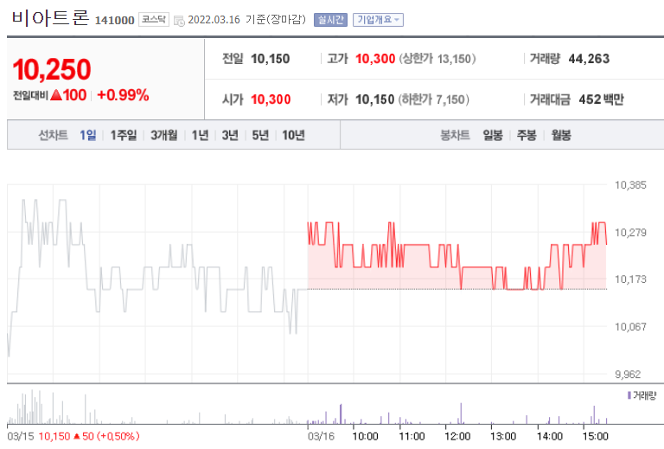Click the current price 10,250
The width and height of the screenshot is (664, 449).
[x=52, y=69]
